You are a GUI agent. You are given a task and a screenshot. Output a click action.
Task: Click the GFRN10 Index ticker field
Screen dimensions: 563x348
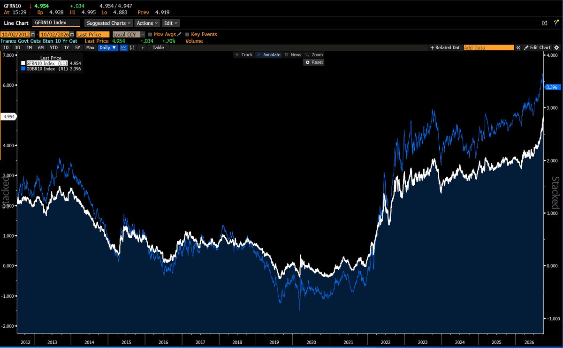56,23
